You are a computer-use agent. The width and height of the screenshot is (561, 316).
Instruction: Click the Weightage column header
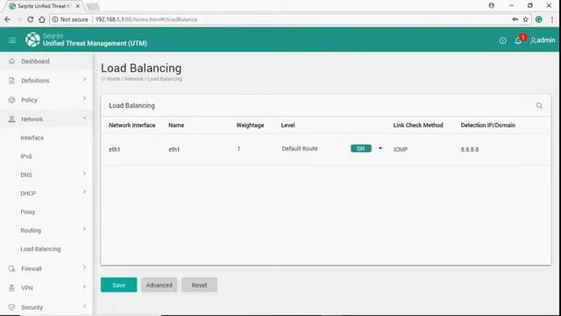250,125
